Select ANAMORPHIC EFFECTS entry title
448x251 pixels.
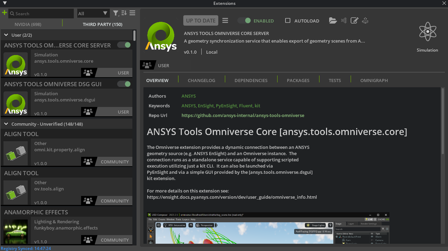coord(36,212)
